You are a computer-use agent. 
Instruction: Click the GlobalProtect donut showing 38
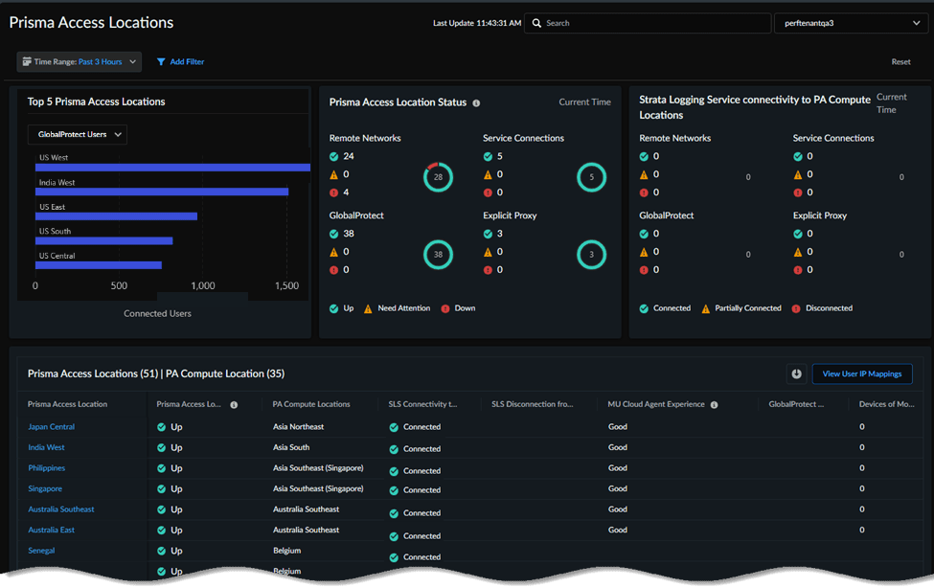(x=438, y=255)
